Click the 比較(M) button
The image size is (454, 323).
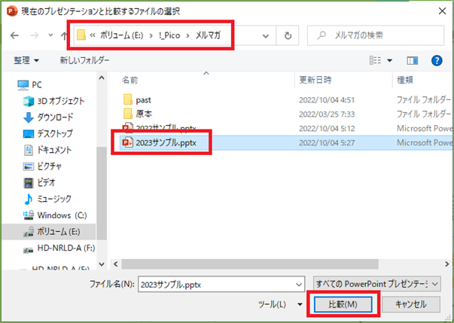343,304
